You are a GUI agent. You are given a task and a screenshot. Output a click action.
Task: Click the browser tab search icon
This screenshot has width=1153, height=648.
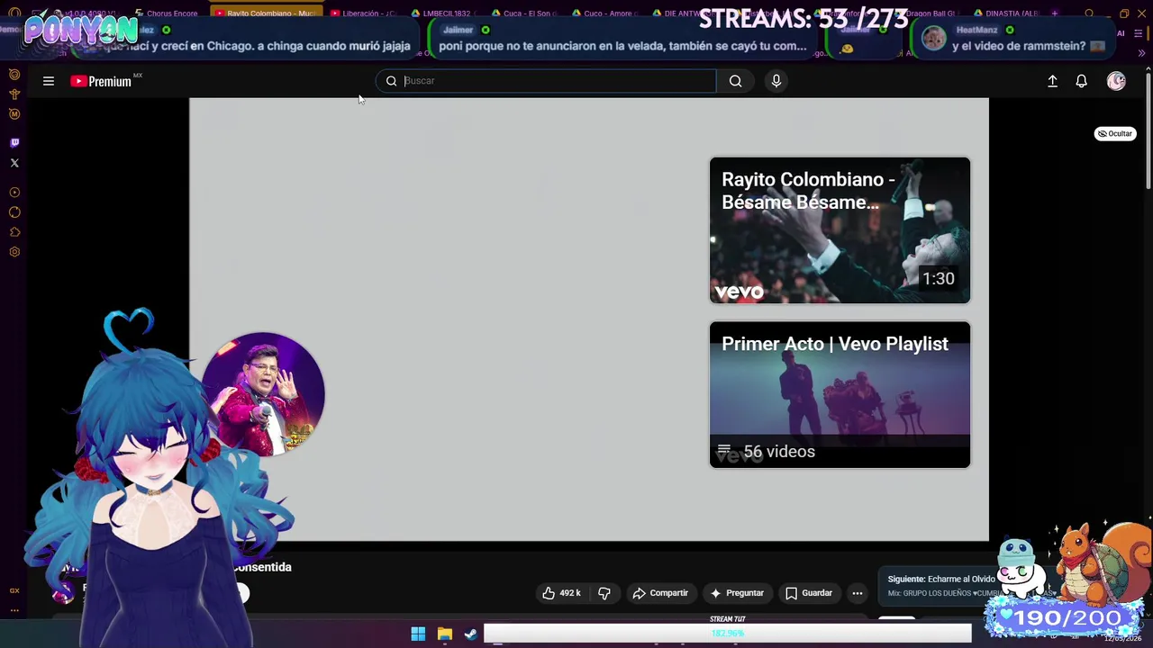tap(1089, 13)
